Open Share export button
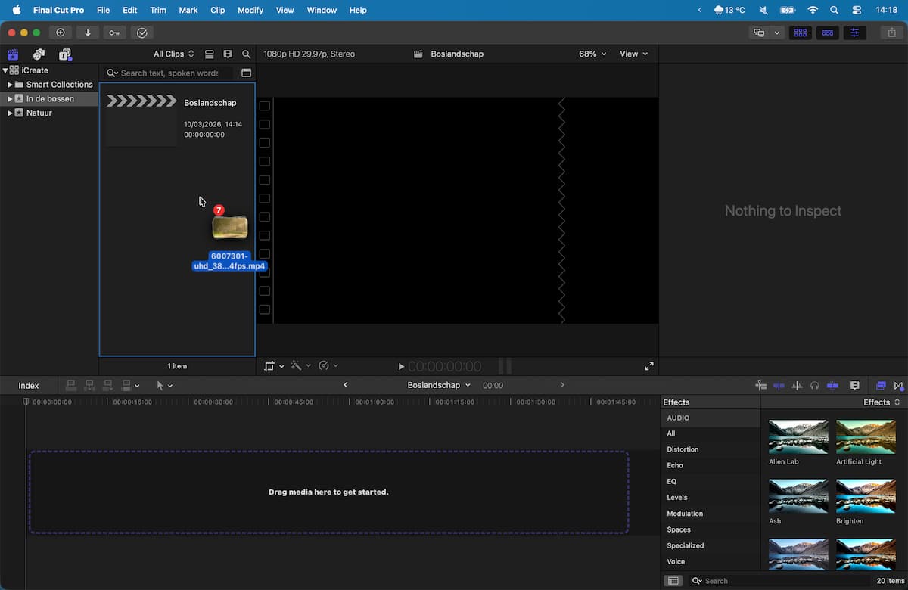The width and height of the screenshot is (908, 590). 892,33
